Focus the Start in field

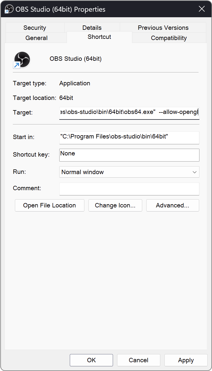coord(129,137)
